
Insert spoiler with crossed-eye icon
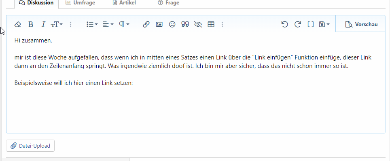click(198, 24)
